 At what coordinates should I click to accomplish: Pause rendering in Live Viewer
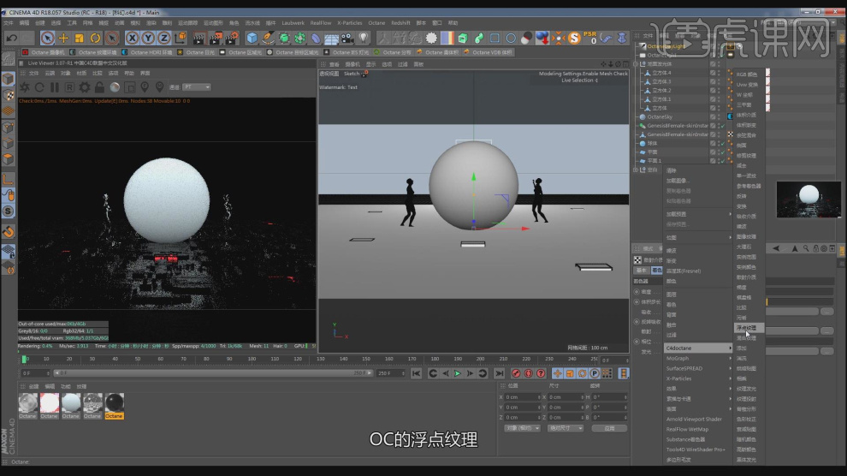click(x=54, y=87)
